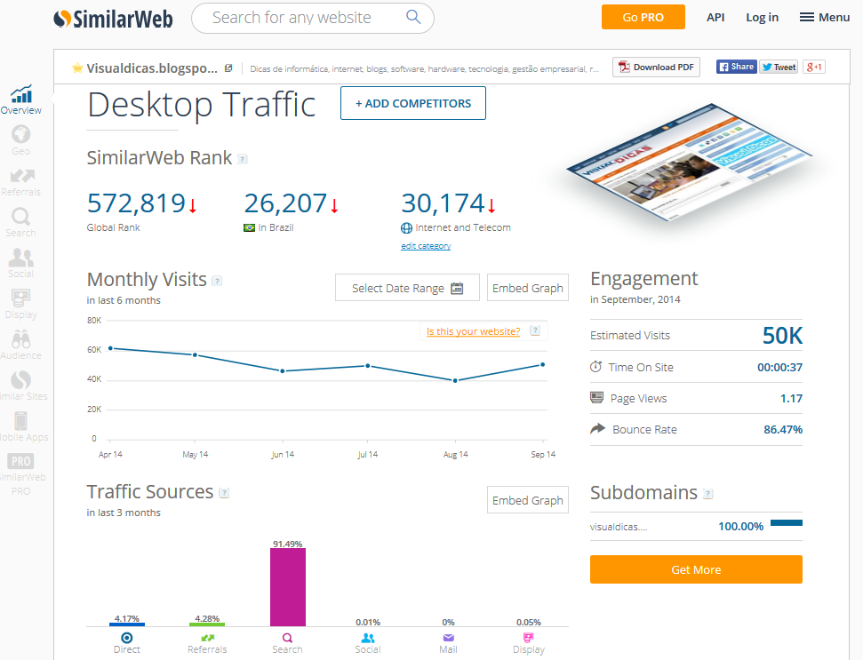
Task: Click the Aug 14 data point on the graph
Action: tap(455, 380)
